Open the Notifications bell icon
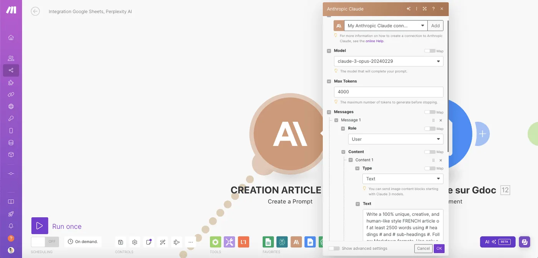 (x=11, y=226)
